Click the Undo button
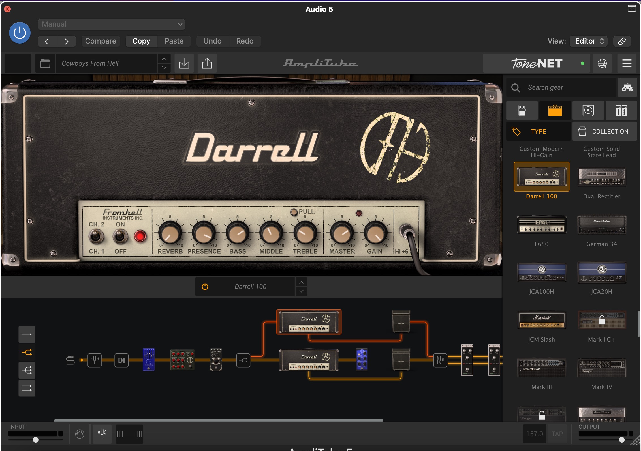The image size is (641, 451). 212,41
